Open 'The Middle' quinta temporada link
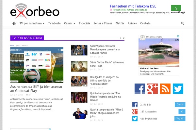Image resolution: width=196 pixels, height=130 pixels. click(x=106, y=97)
